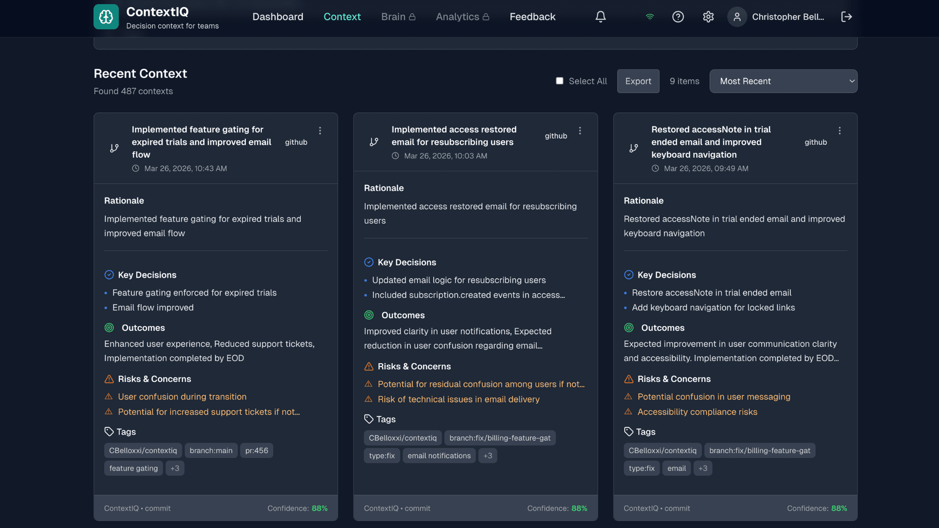Click the warning triangle beside Risks & Concerns
This screenshot has height=528, width=939.
click(109, 379)
